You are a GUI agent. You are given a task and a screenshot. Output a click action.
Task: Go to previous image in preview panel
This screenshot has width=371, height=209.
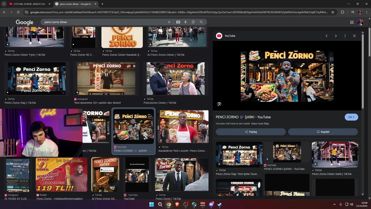pos(326,36)
